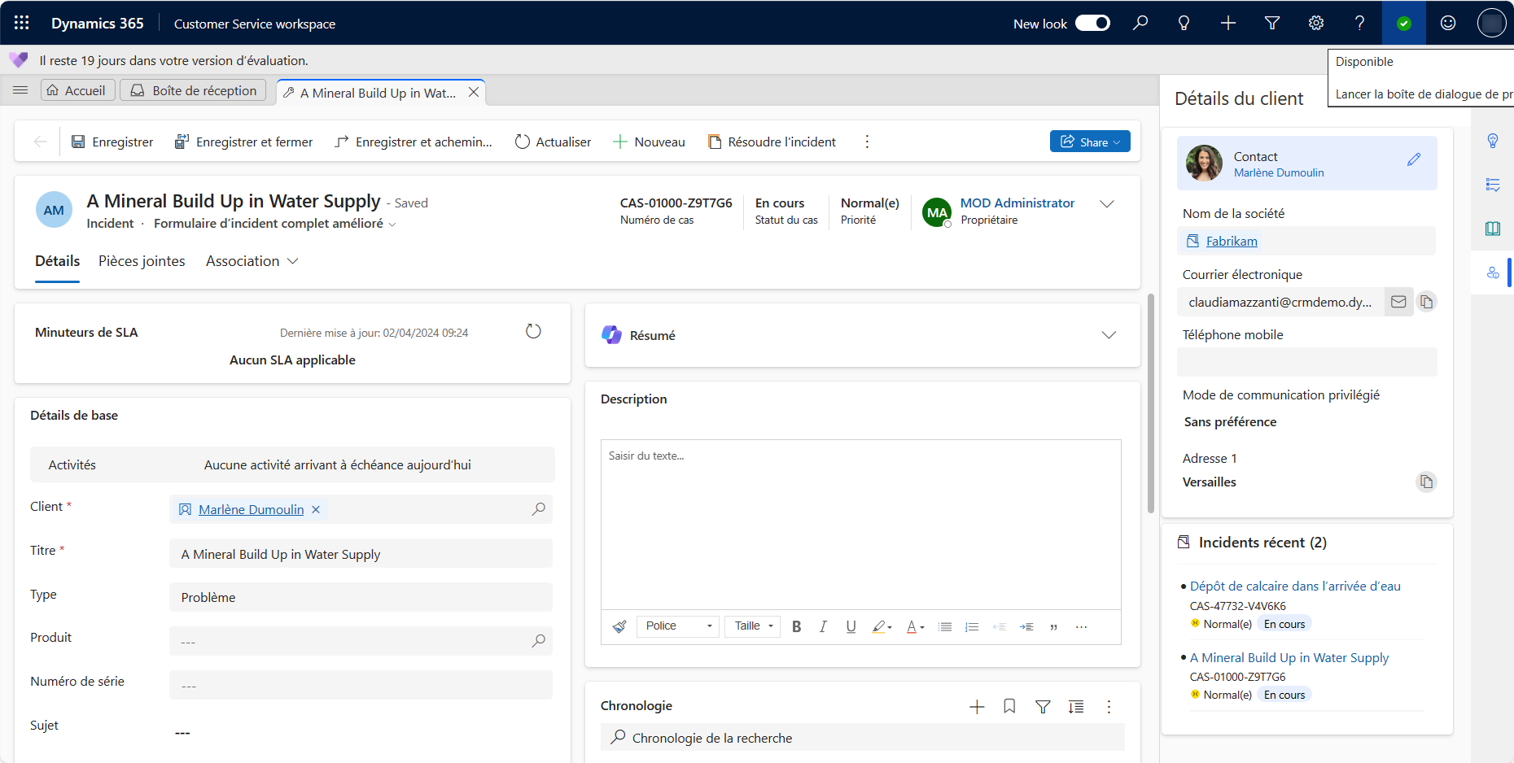This screenshot has height=763, width=1514.
Task: Click the Numéro de série field
Action: coord(361,685)
